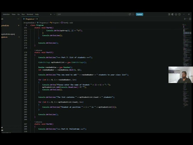Image resolution: width=193 pixels, height=145 pixels.
Task: Open the Copilot chat icon
Action: click(130, 14)
